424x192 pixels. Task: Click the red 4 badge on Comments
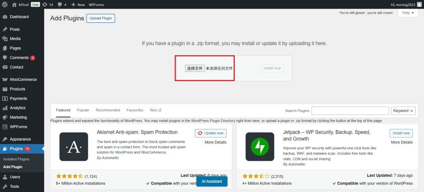[32, 58]
